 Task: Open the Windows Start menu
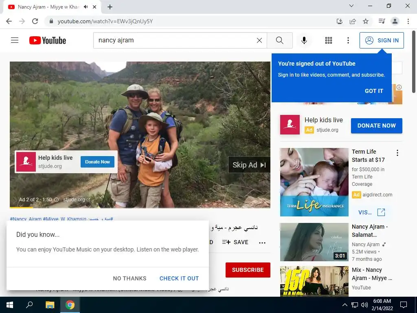point(10,305)
